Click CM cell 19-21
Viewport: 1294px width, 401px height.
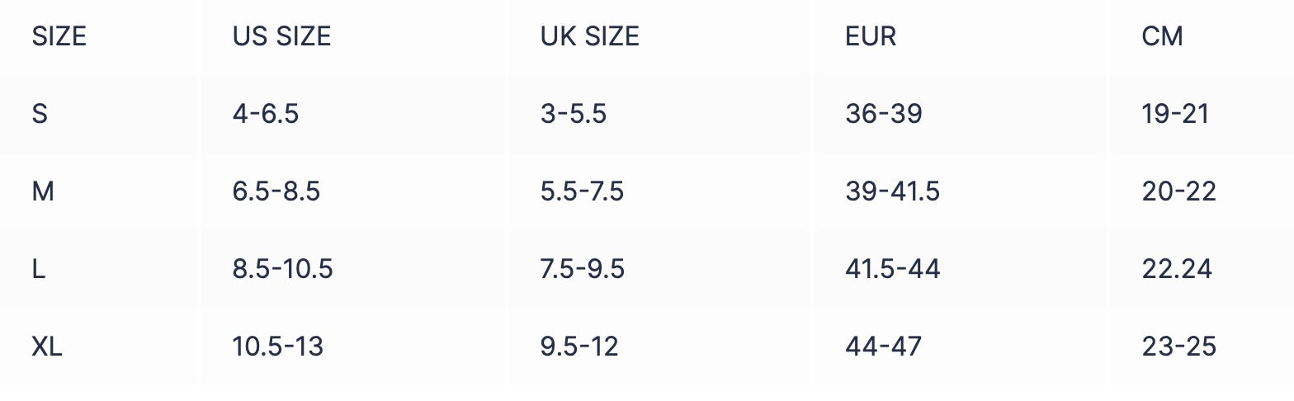tap(1175, 114)
